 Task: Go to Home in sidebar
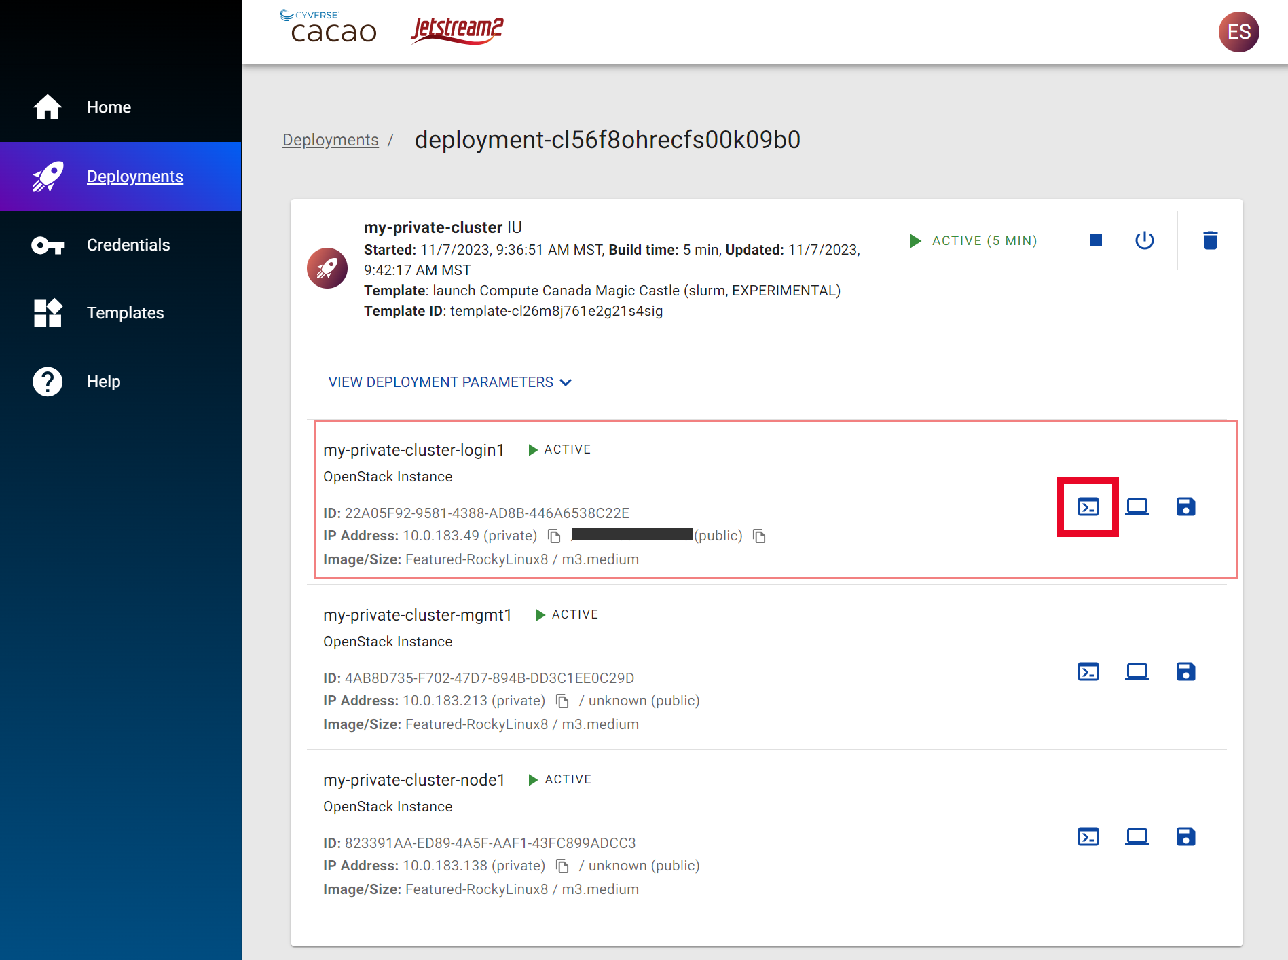pos(109,107)
